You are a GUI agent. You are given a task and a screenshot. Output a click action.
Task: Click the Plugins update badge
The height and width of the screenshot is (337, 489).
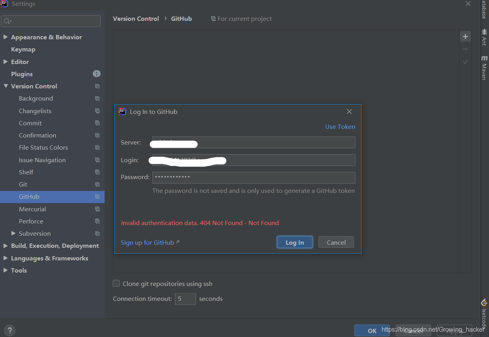pyautogui.click(x=97, y=74)
